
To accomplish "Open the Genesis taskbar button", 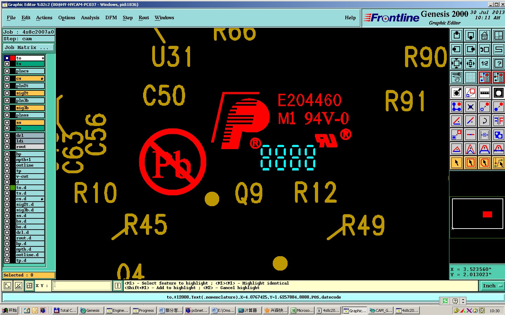I will pyautogui.click(x=90, y=310).
